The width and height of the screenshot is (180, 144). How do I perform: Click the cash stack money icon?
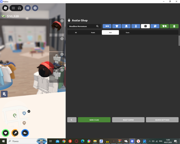(3, 16)
